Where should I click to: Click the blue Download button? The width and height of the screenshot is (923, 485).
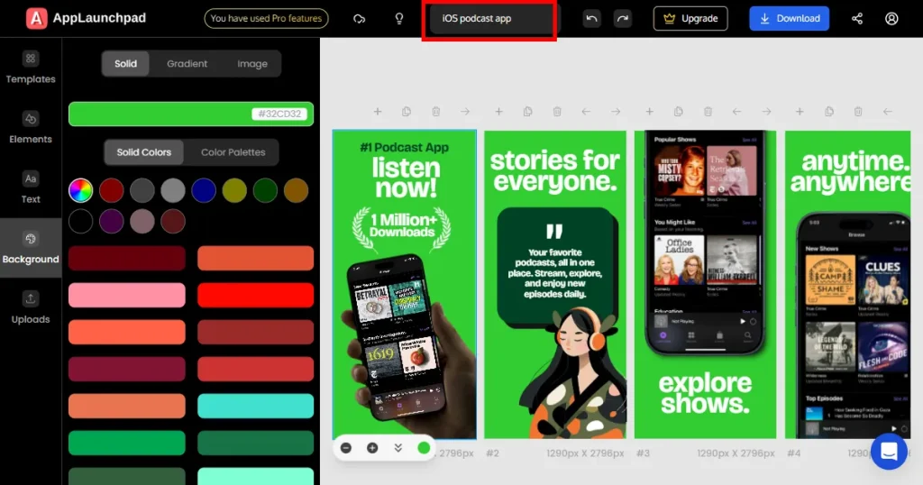[789, 19]
